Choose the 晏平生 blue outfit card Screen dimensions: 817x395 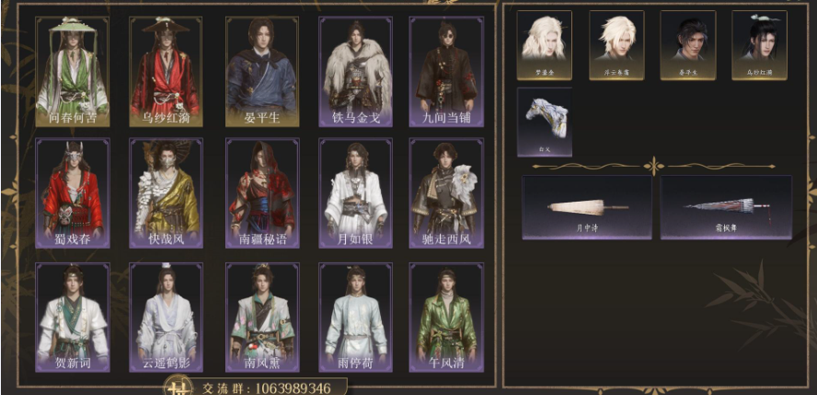tap(262, 72)
